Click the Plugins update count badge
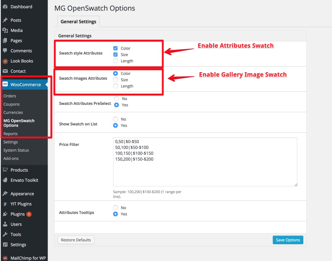332x261 pixels. [x=29, y=214]
